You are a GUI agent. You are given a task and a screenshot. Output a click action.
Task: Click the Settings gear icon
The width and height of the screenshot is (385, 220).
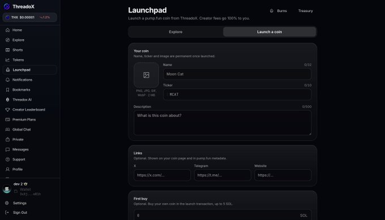click(7, 203)
